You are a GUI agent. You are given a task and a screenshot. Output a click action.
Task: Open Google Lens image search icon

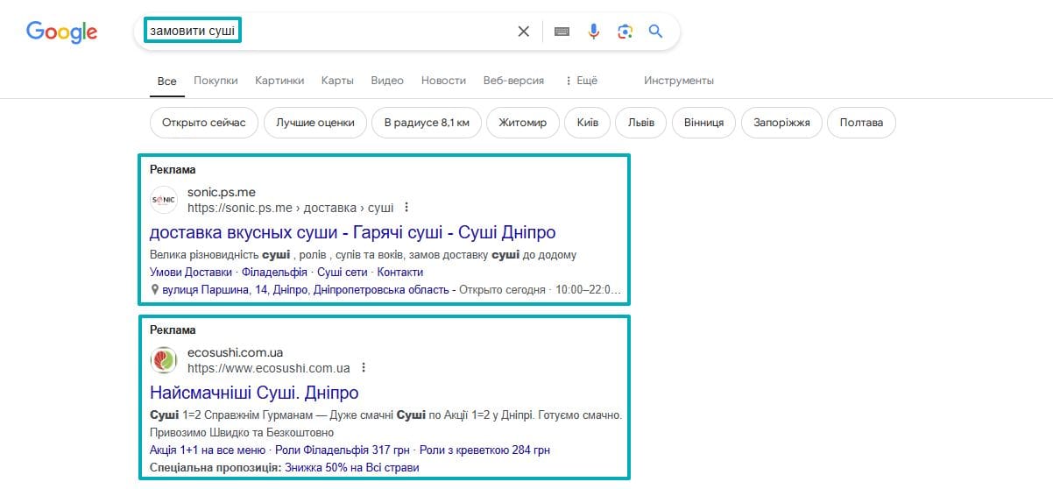[625, 32]
